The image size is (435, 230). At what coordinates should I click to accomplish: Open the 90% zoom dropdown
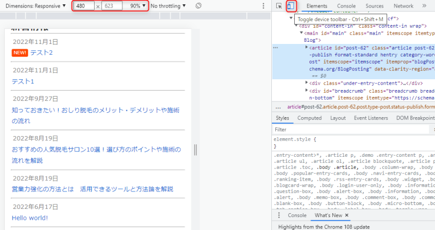[x=138, y=6]
